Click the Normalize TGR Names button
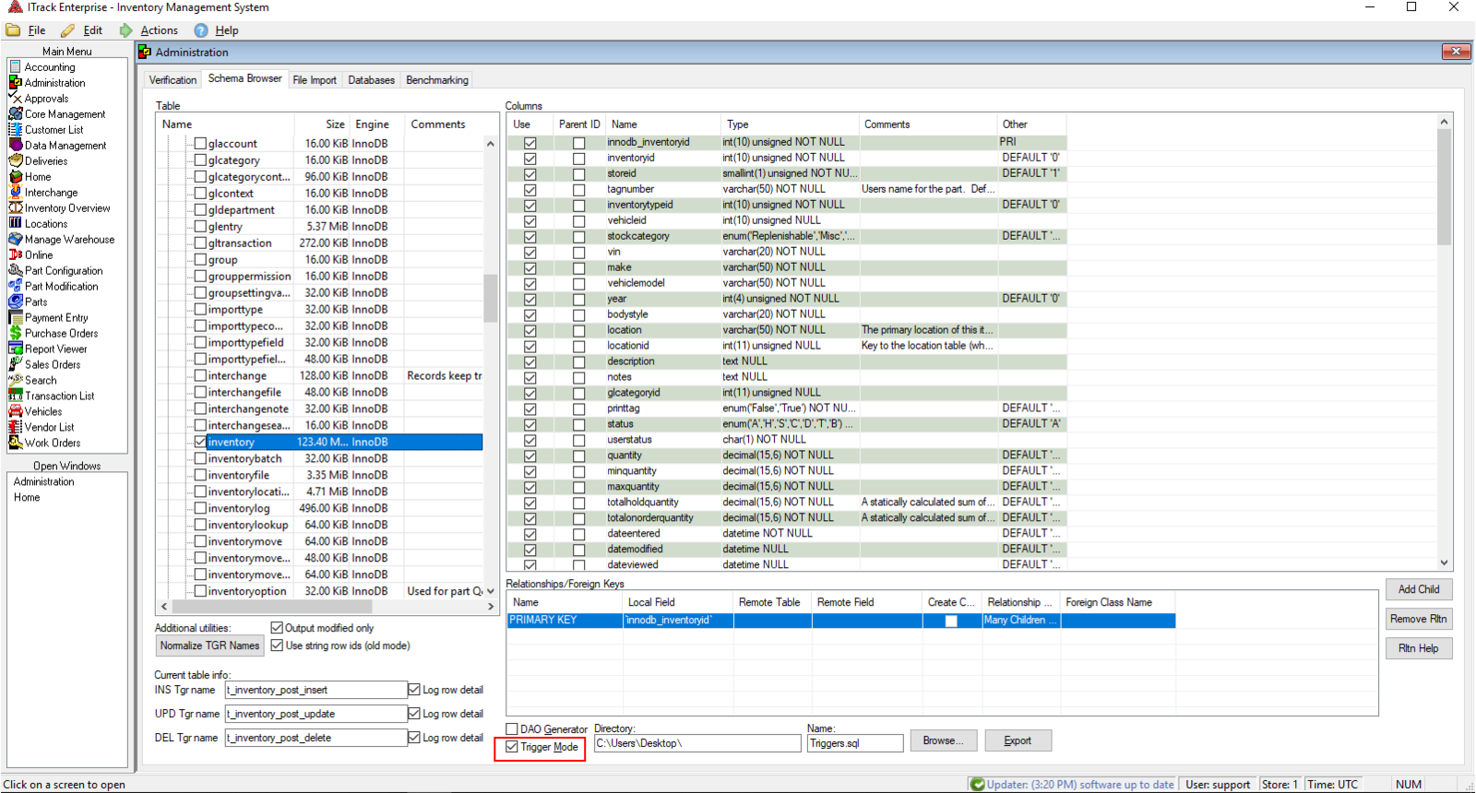Viewport: 1476px width, 793px height. [x=209, y=645]
